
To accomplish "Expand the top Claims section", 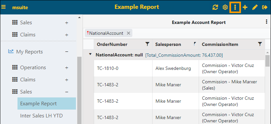I will [x=67, y=35].
